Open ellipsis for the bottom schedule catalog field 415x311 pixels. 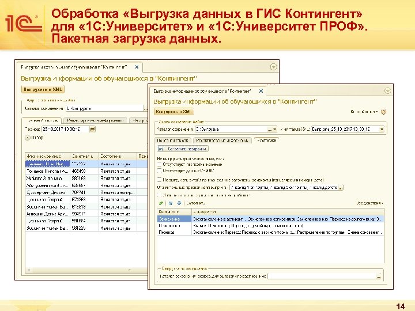click(x=379, y=276)
